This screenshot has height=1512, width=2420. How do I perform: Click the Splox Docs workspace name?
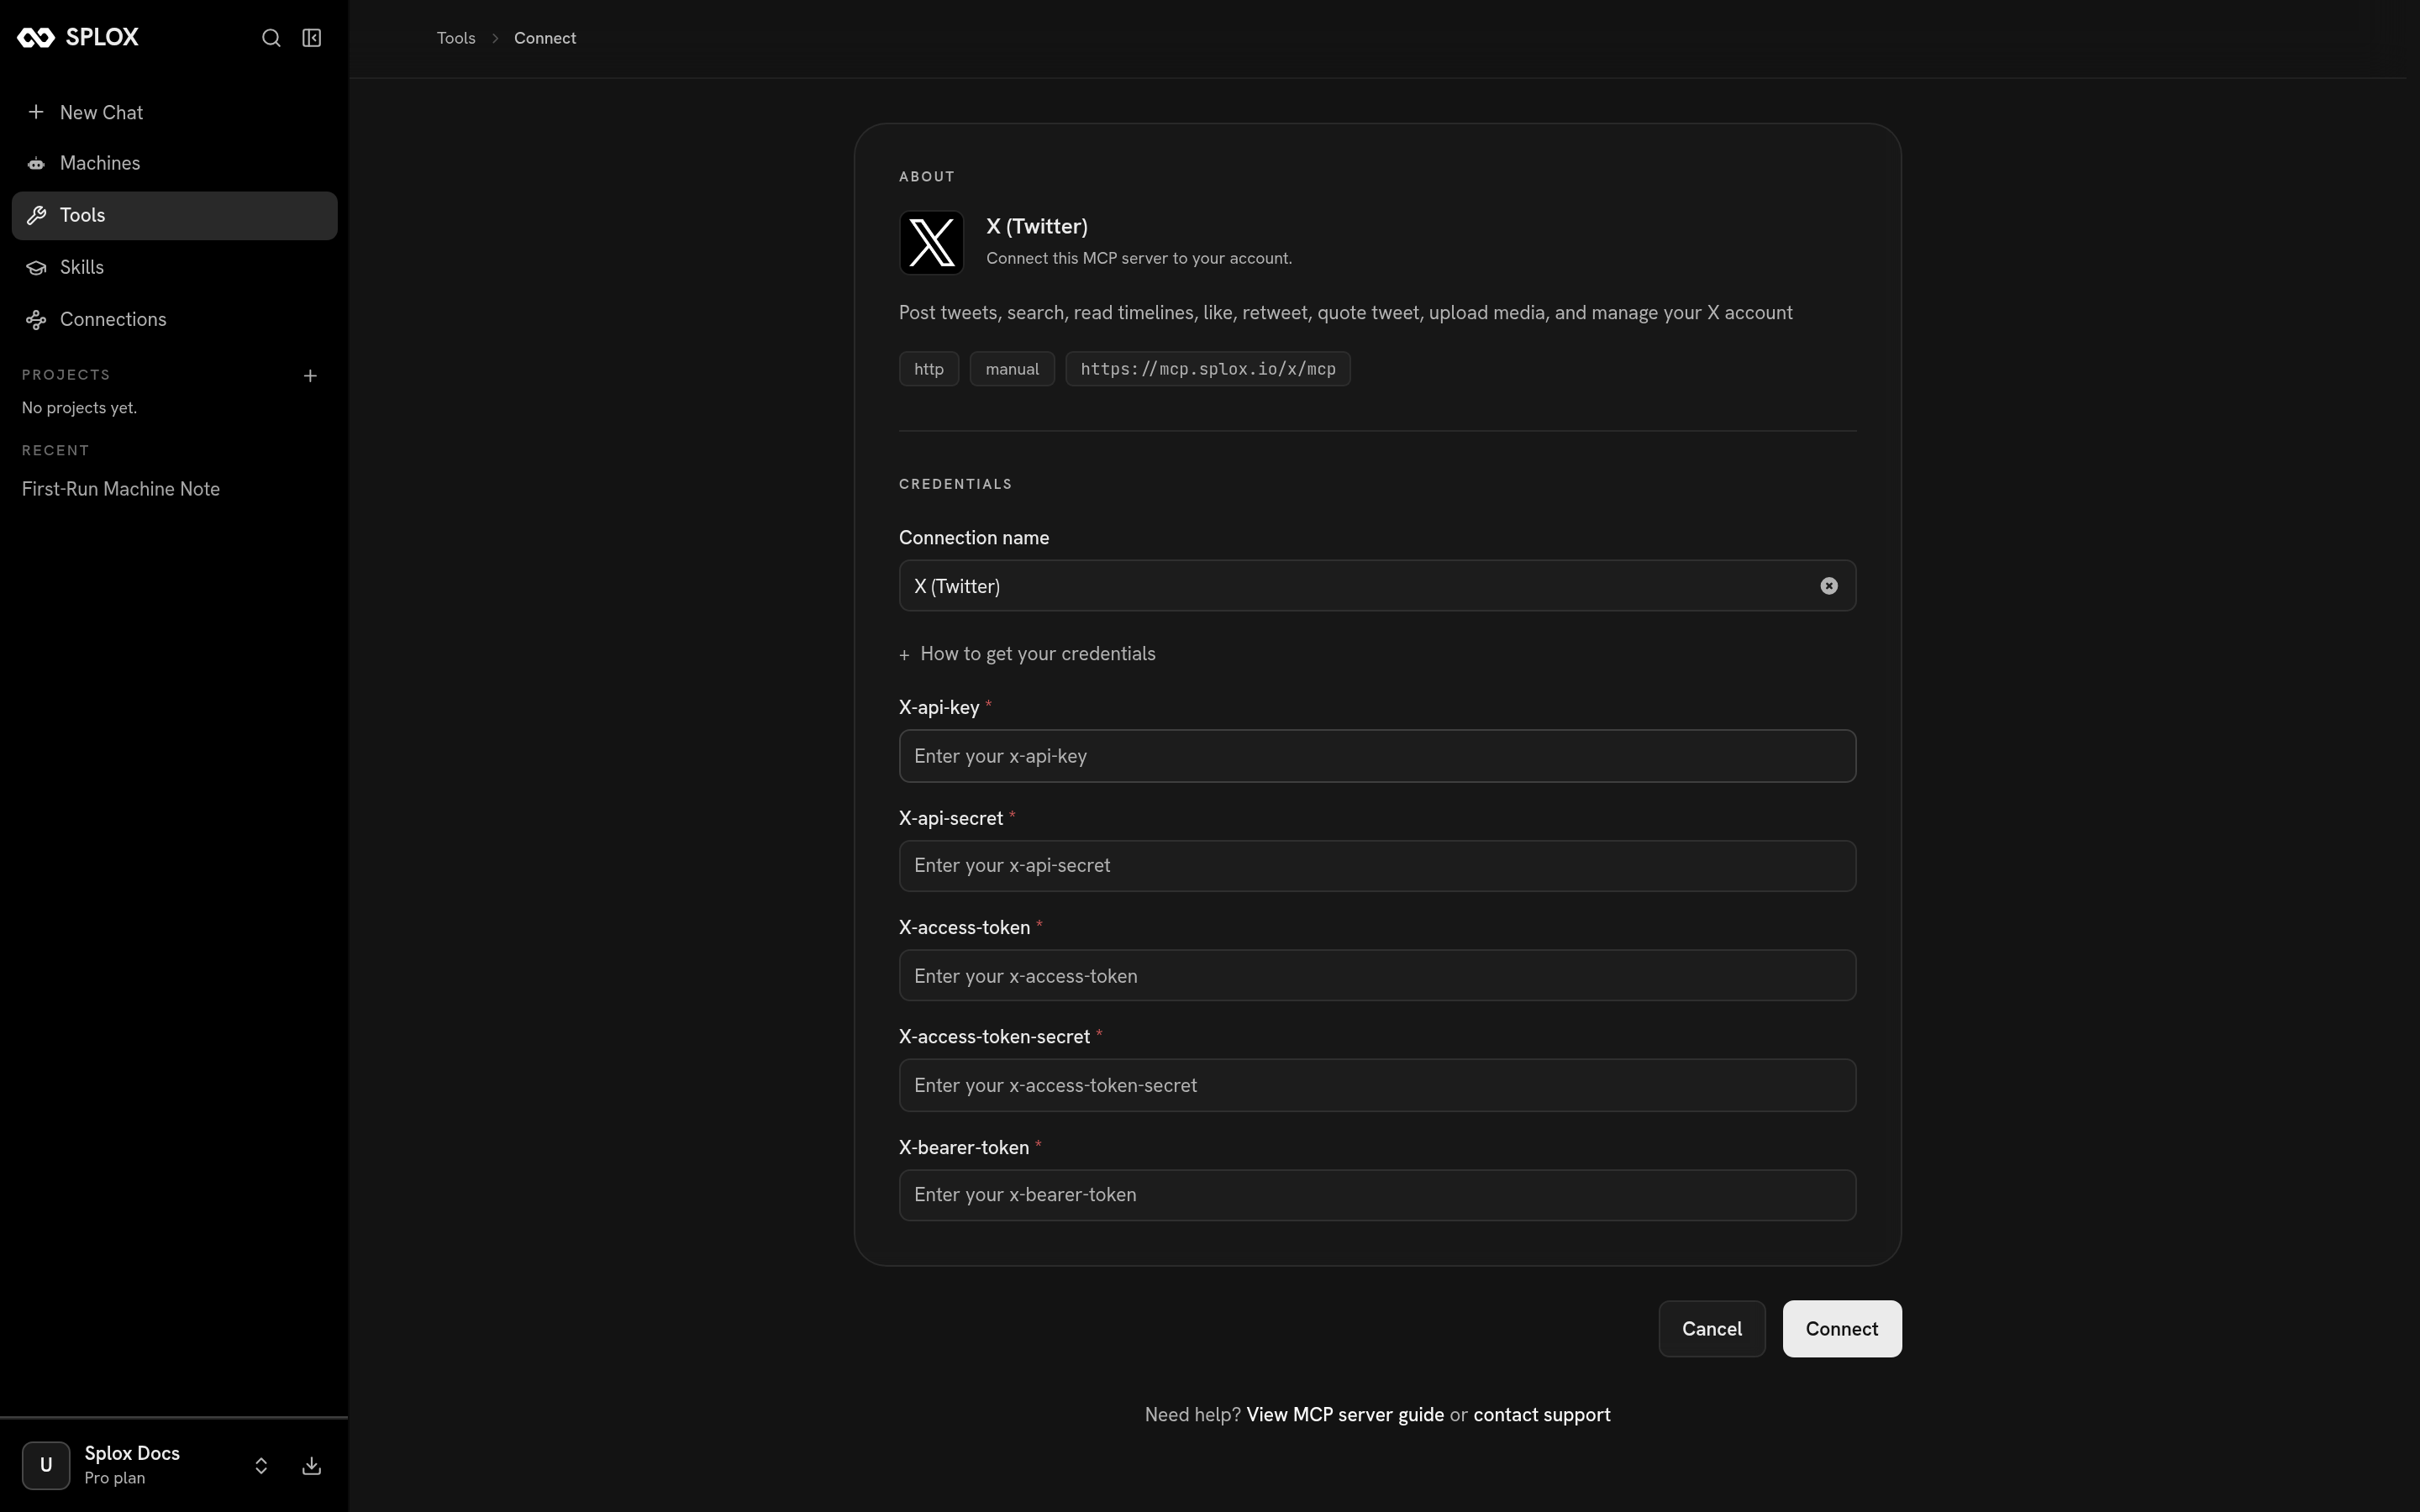click(132, 1454)
